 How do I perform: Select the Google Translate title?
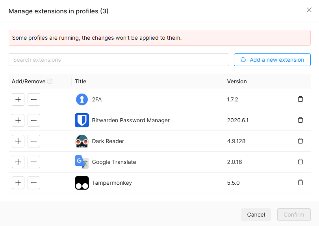pyautogui.click(x=114, y=162)
